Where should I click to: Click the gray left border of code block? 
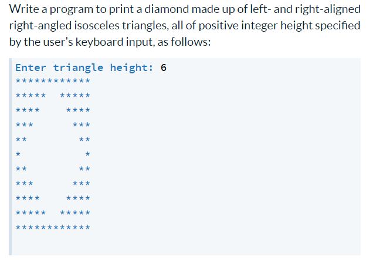(x=10, y=157)
